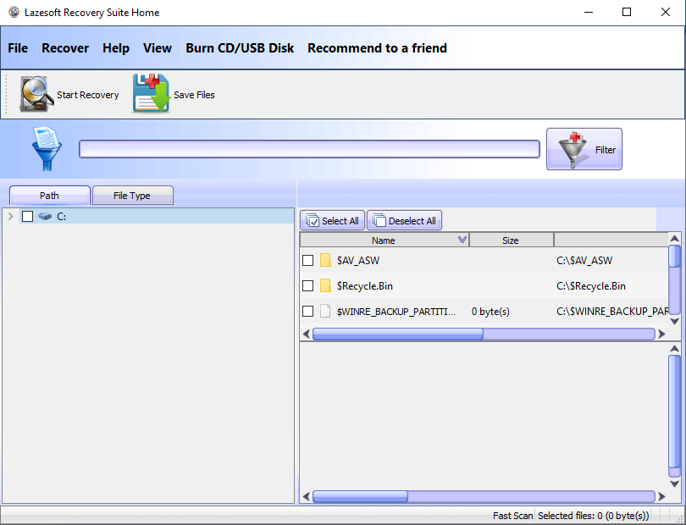686x525 pixels.
Task: Click the path C:\$Recycle.Bin cell
Action: tap(590, 286)
